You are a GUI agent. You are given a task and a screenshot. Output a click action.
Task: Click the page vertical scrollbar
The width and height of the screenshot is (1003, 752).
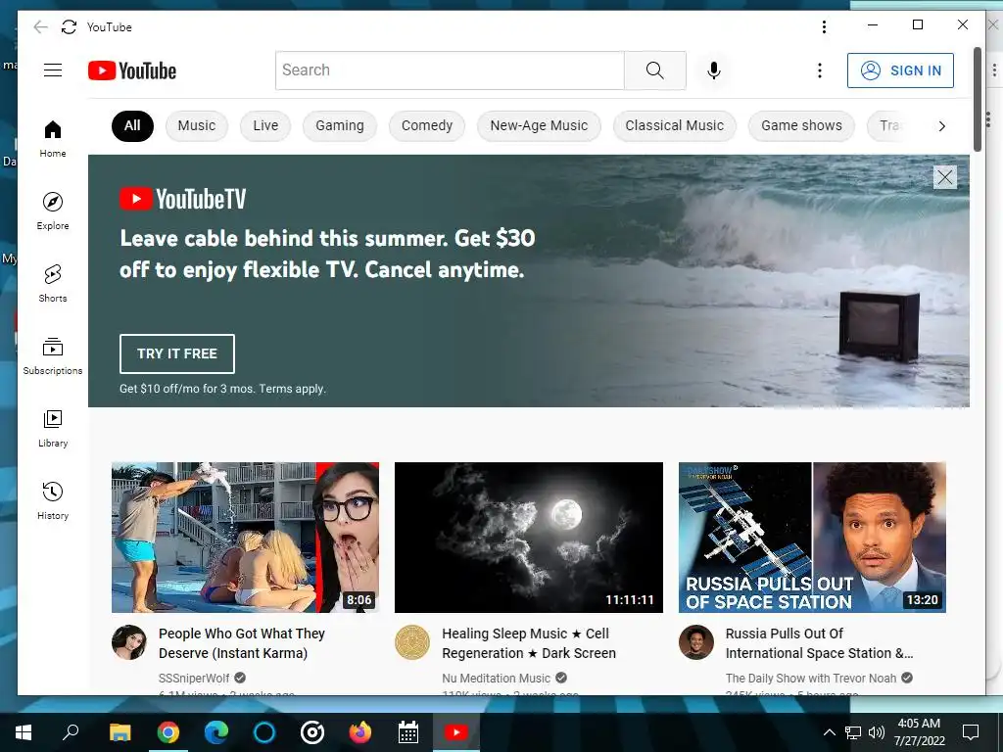point(978,99)
